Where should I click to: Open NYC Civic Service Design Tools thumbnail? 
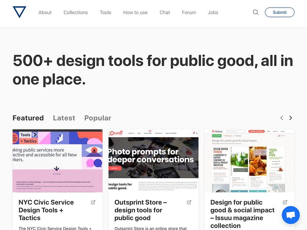[58, 161]
